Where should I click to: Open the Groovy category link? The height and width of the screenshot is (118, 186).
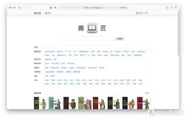118,52
